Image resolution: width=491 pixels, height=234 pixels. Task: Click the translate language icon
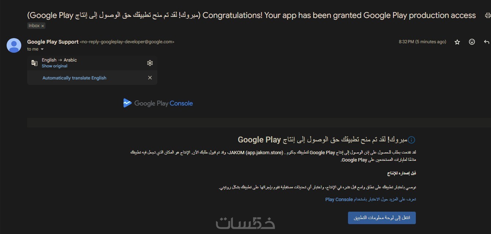point(34,63)
